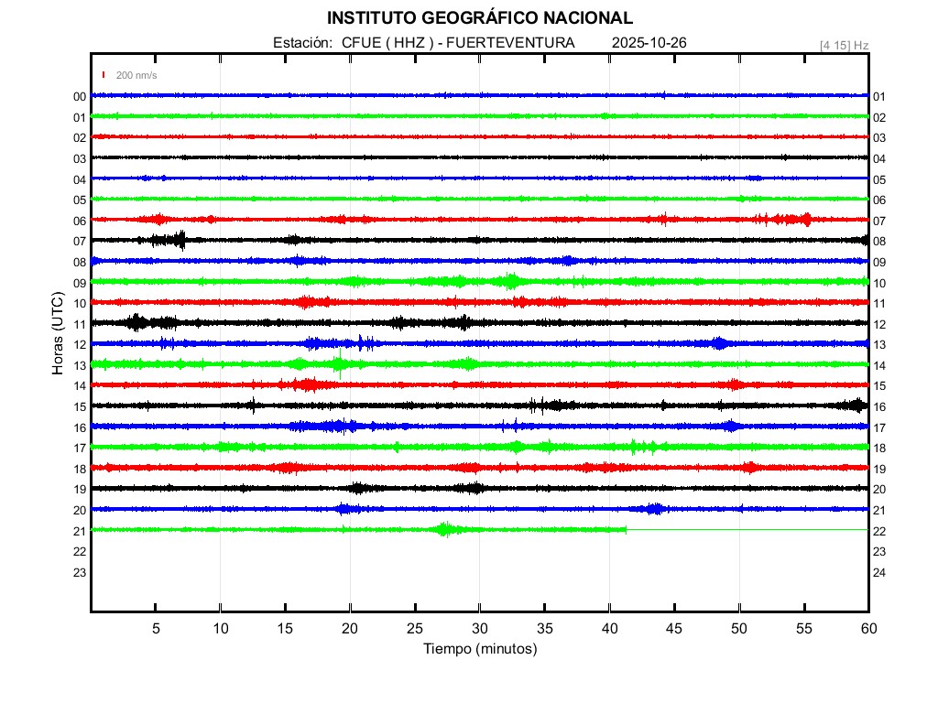Select the 24 hour label
The width and height of the screenshot is (938, 703).
point(879,572)
